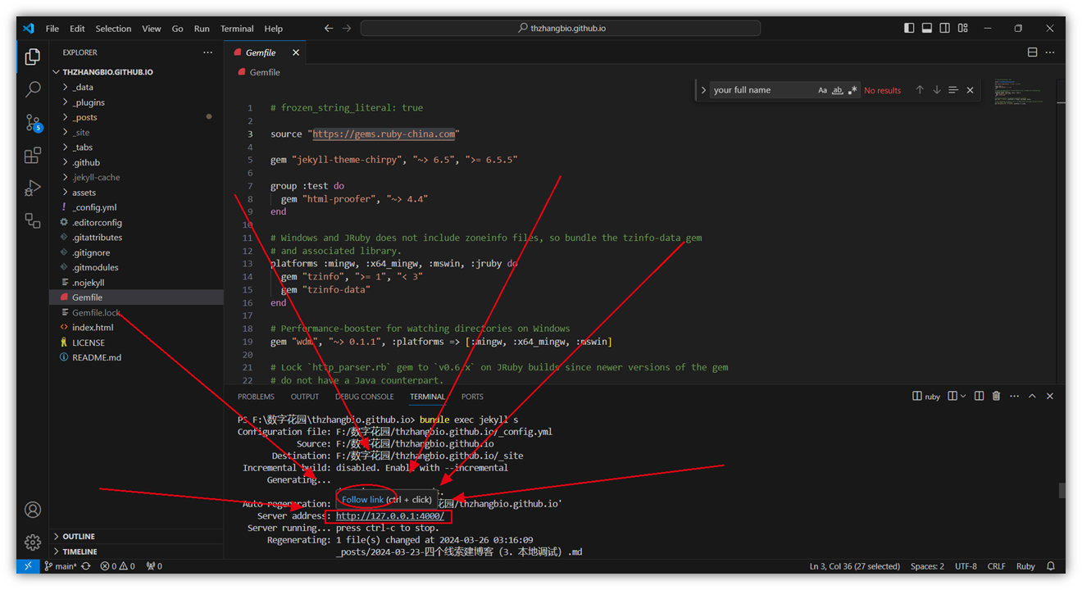Open the Terminal menu in menu bar
Screen dimensions: 1082x590
pos(237,29)
